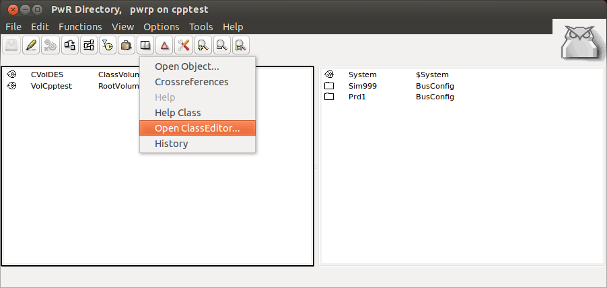
Task: Click the $System class text
Action: (x=432, y=75)
